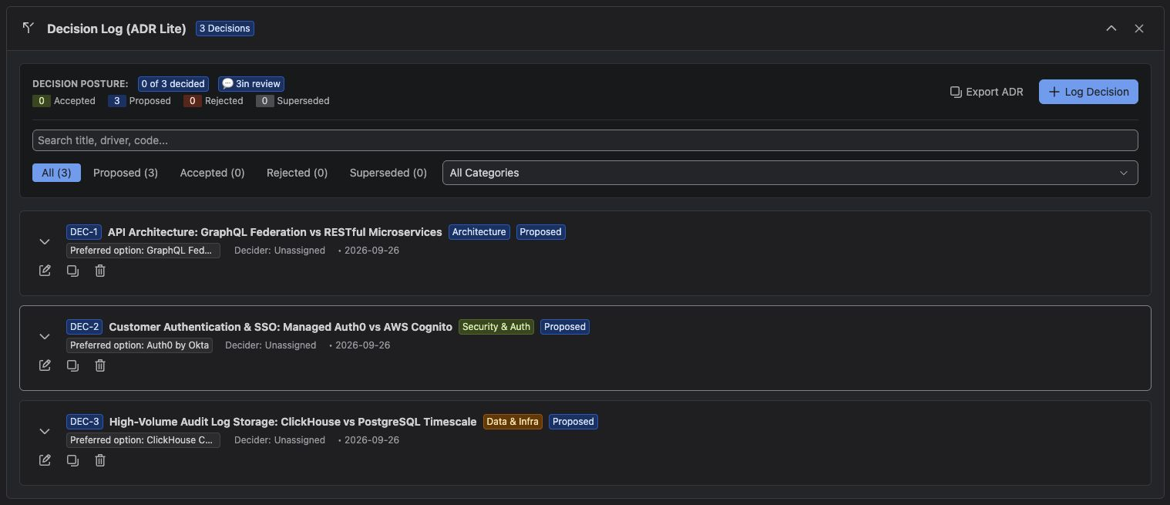Click the Decision Log branch icon
The width and height of the screenshot is (1170, 505).
29,28
